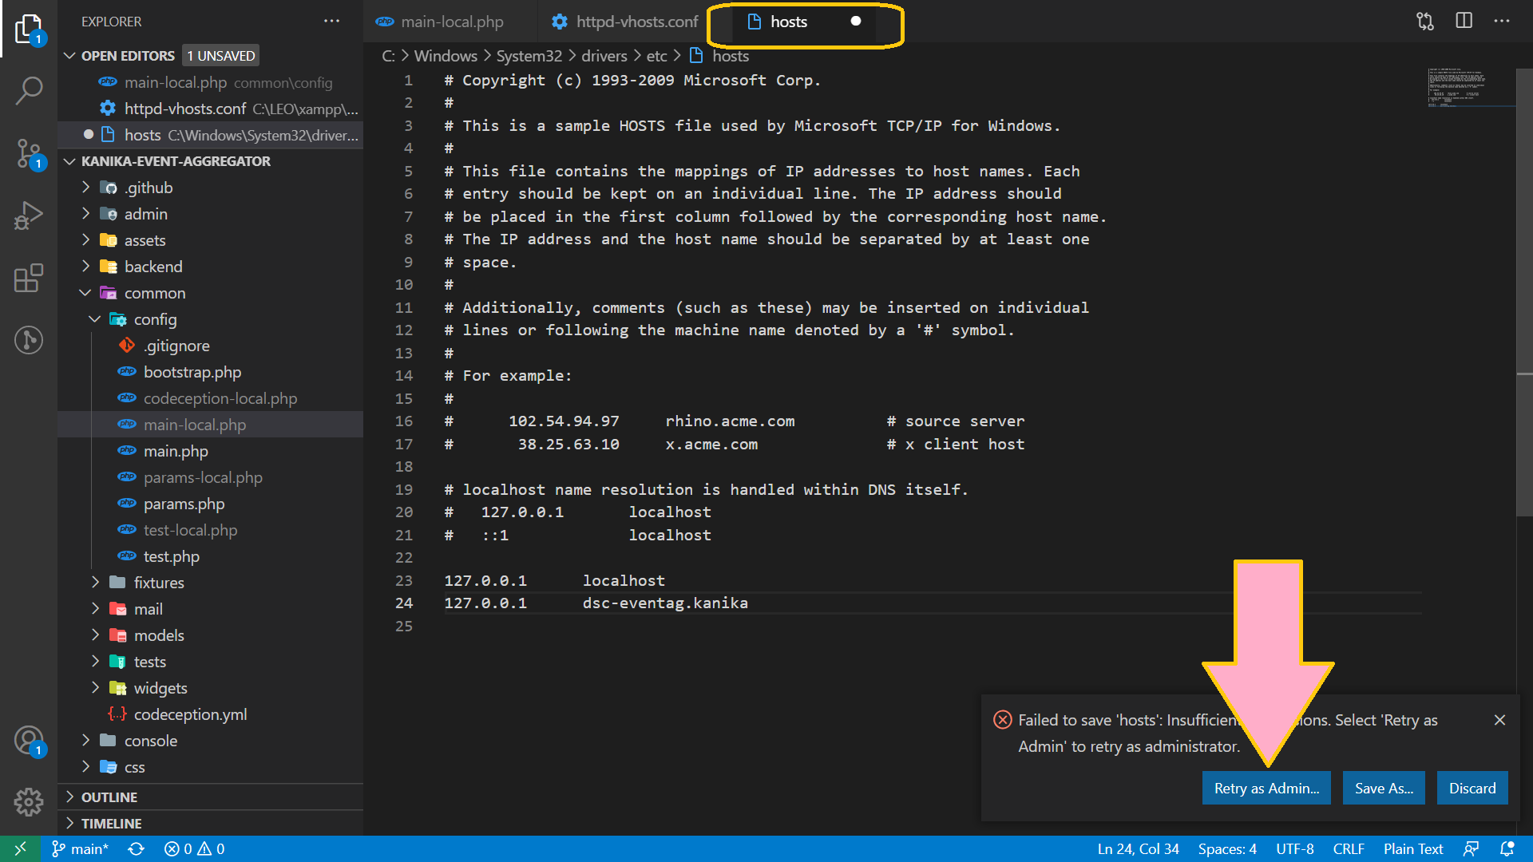Change end of line sequence CRLF
The width and height of the screenshot is (1533, 862).
pos(1349,848)
